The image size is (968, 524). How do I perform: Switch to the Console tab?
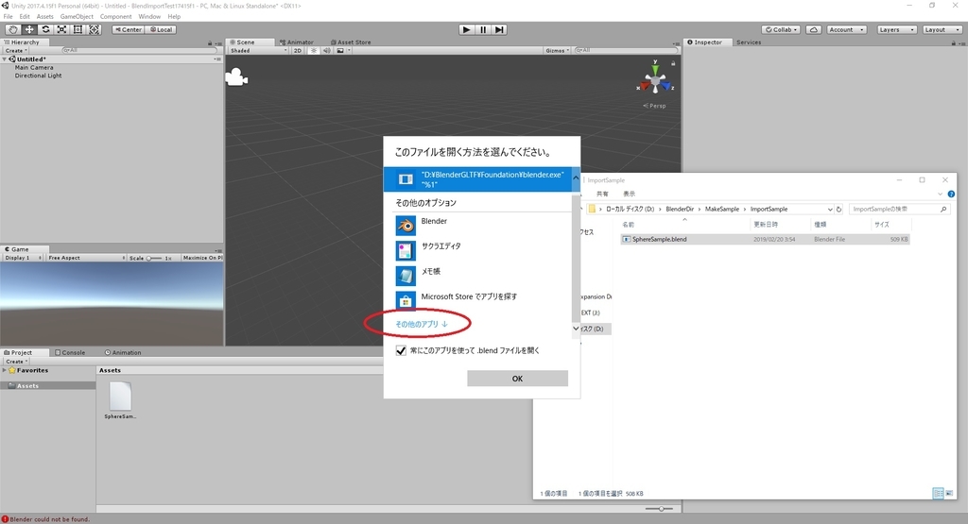(70, 352)
